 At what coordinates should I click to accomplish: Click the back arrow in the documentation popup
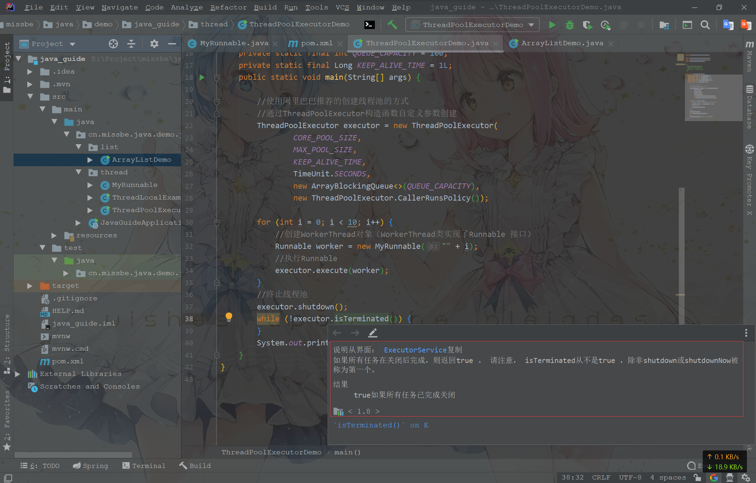click(x=336, y=332)
